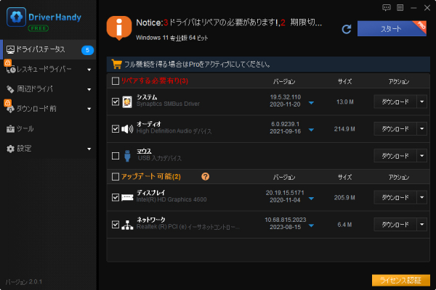Click the ライセンス認証 button
436x290 pixels.
click(x=400, y=280)
